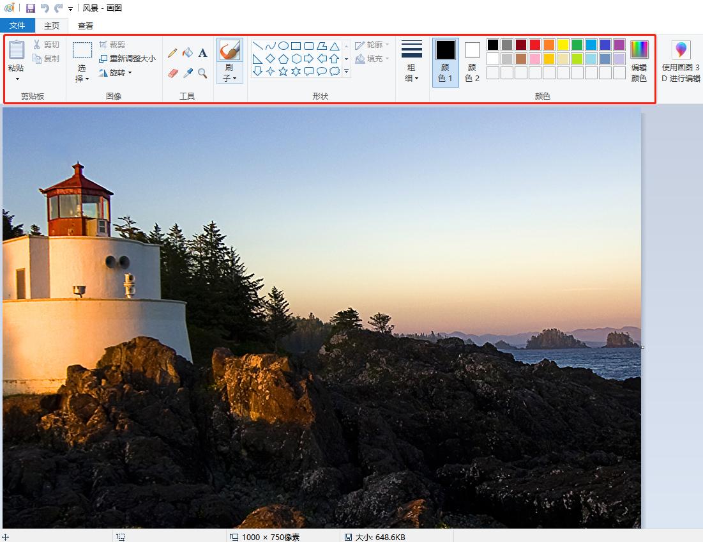Activate the 颜色 2 background color box
703x542 pixels.
472,62
